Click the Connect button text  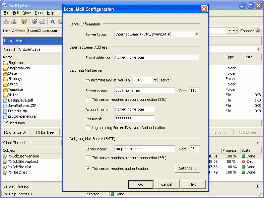tap(247, 31)
